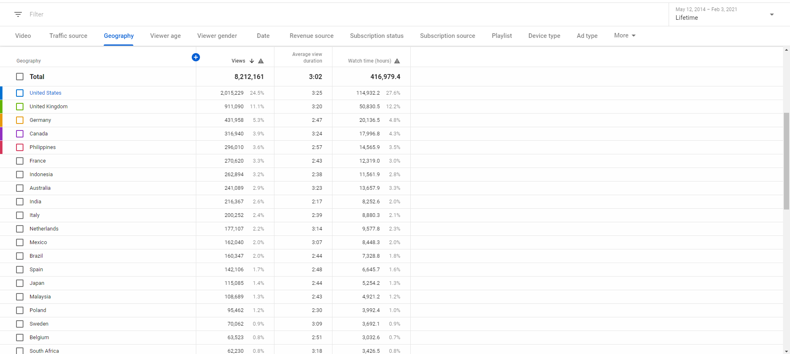790x354 pixels.
Task: Check the Australia checkbox
Action: click(20, 188)
